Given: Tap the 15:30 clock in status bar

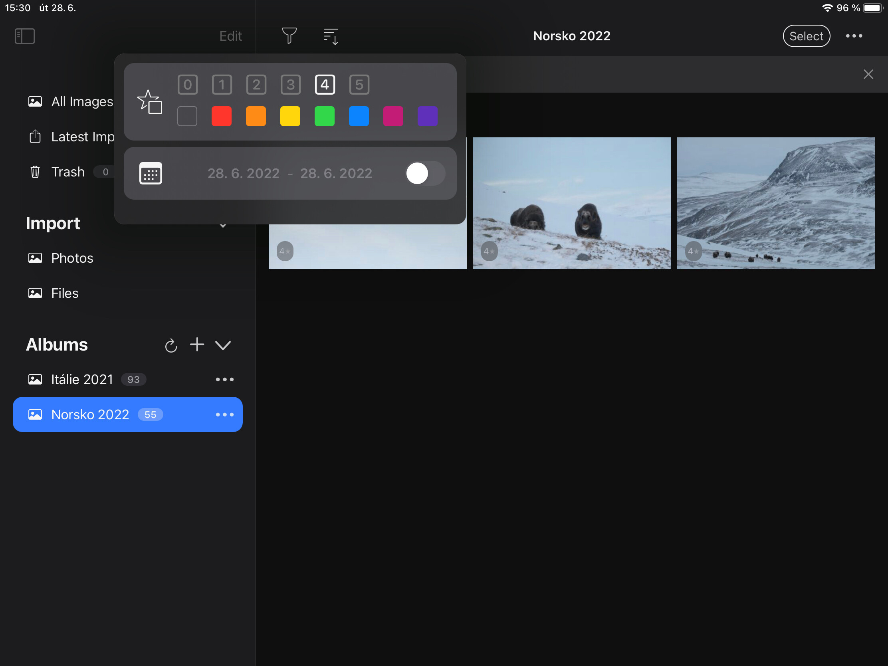Looking at the screenshot, I should (x=18, y=8).
